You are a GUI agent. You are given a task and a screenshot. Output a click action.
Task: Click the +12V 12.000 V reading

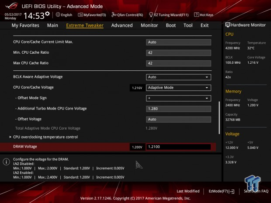(232, 148)
